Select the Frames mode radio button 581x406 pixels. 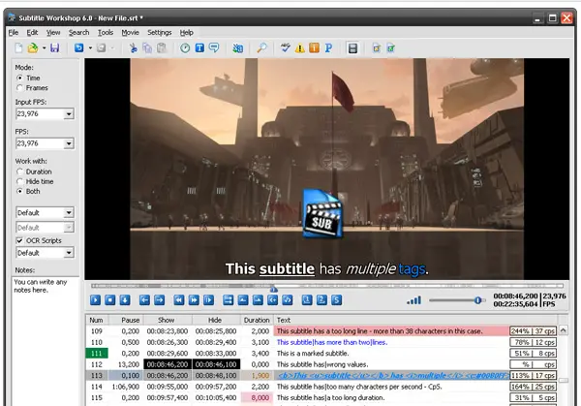point(20,87)
